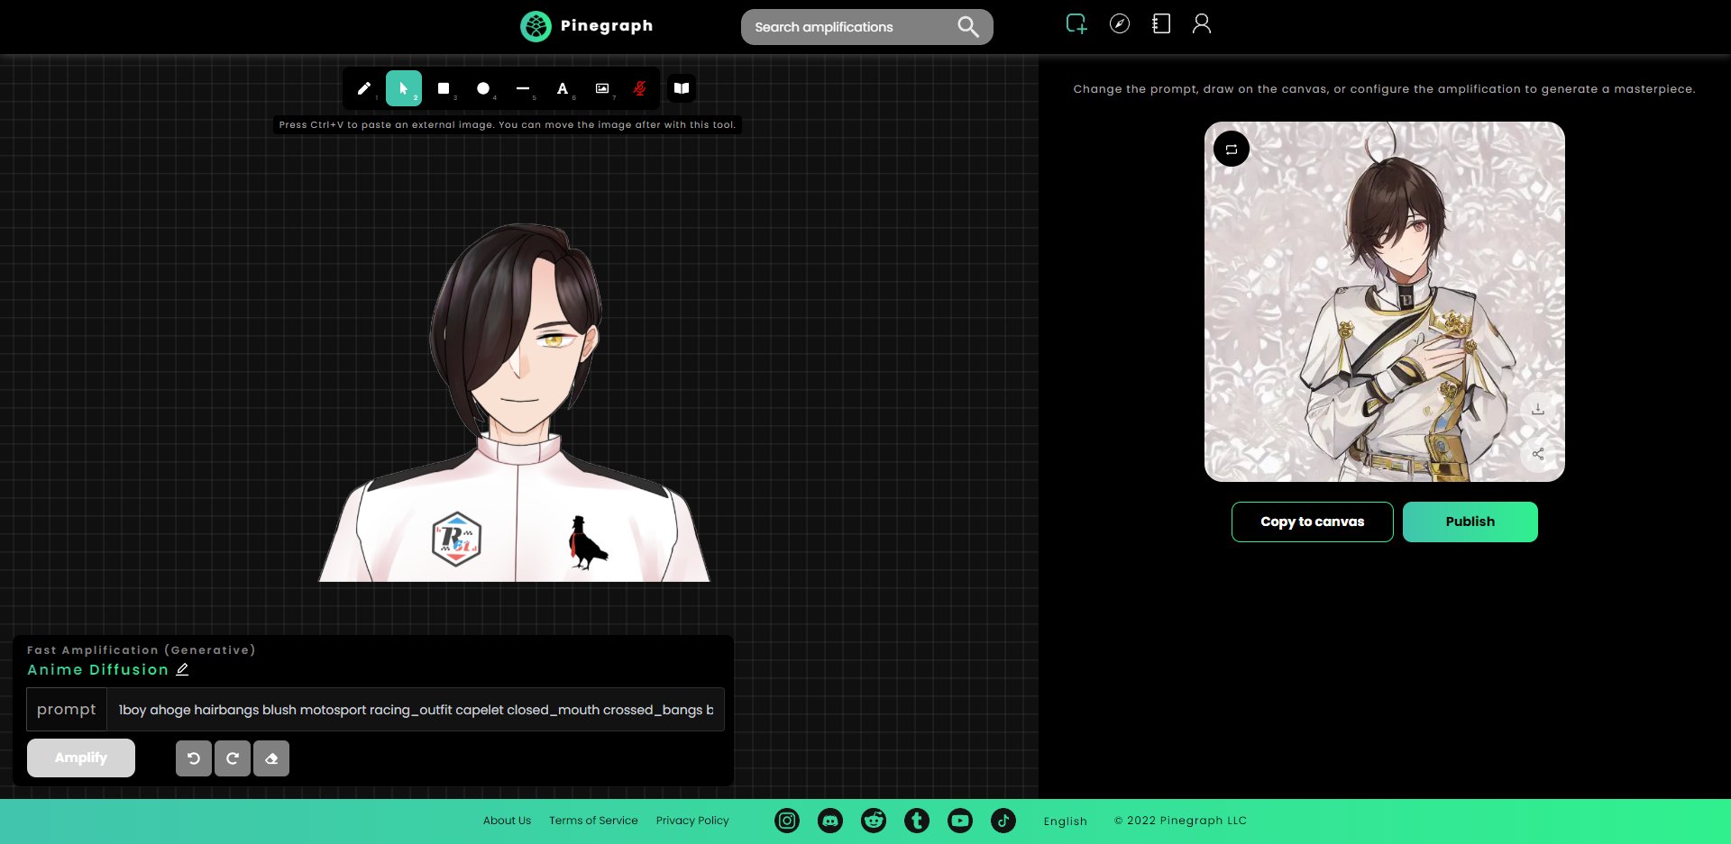The image size is (1731, 844).
Task: Open the compass explore page
Action: click(1120, 24)
